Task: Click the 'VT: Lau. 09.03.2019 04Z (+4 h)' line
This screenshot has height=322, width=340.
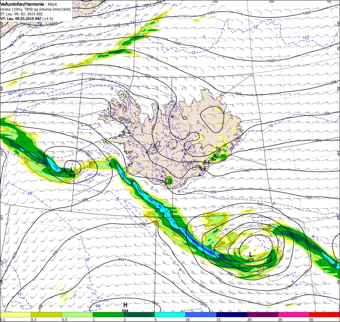Action: [27, 19]
